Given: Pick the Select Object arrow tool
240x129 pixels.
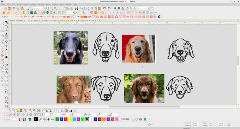Looking at the screenshot, I should (6, 22).
